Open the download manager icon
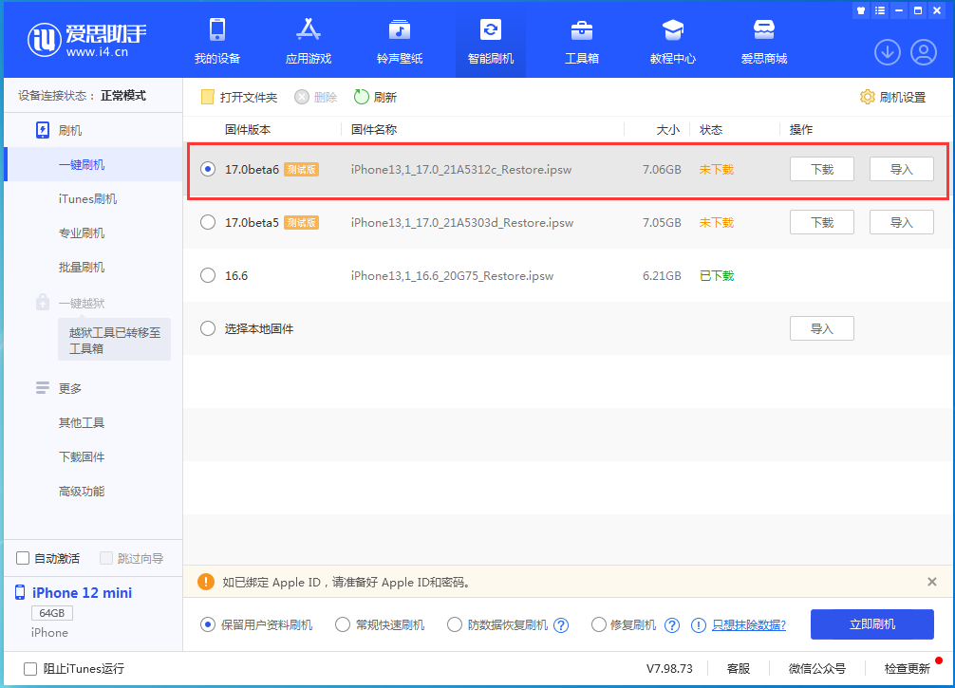This screenshot has width=955, height=688. (887, 52)
